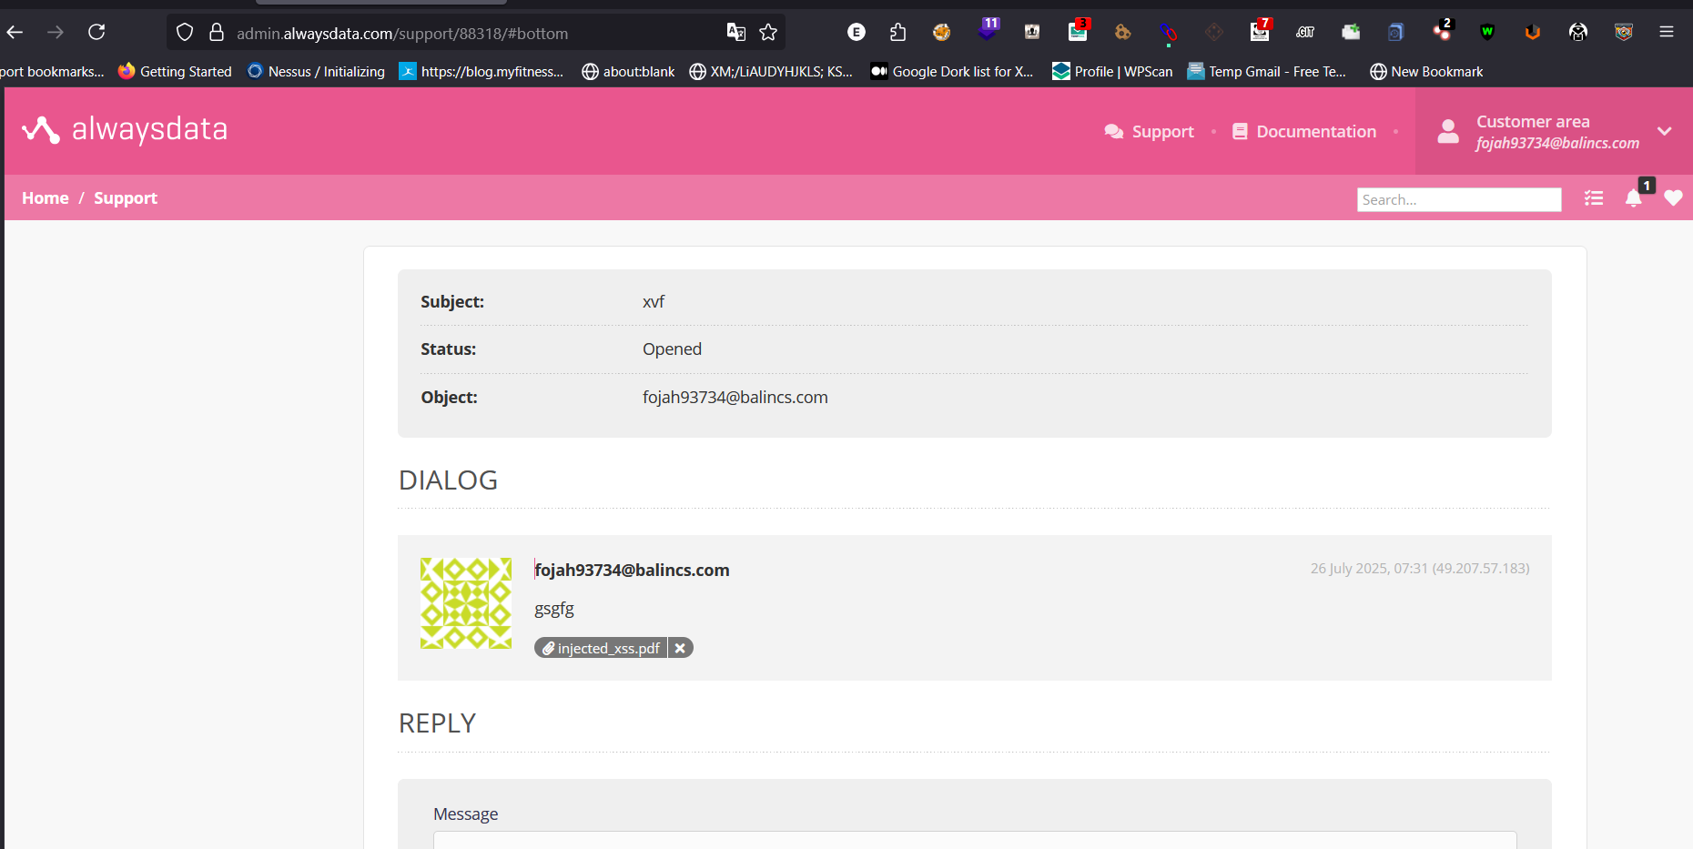Screen dimensions: 1693x849
Task: Focus the Search input field
Action: [1458, 199]
